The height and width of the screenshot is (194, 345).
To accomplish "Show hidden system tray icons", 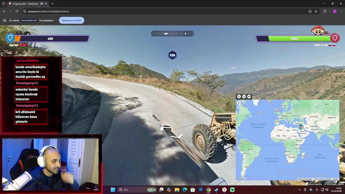I will [x=299, y=190].
